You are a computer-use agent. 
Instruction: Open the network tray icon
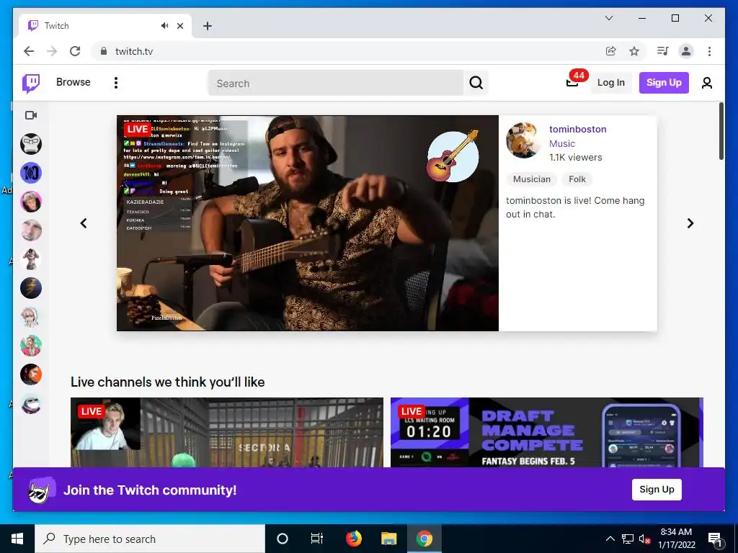click(628, 539)
